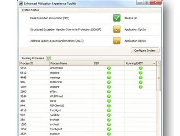The height and width of the screenshot is (136, 180).
Task: Click the DEP green icon for rundll32
Action: tap(109, 115)
